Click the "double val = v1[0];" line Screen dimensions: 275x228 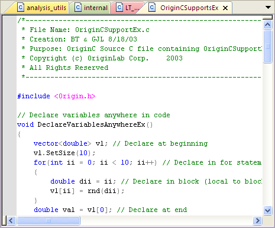(73, 210)
